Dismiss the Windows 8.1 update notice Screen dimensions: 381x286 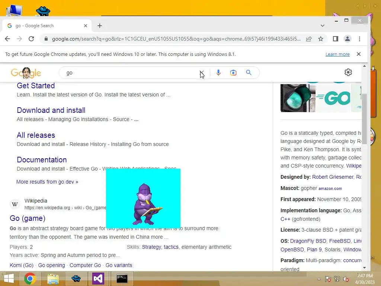click(x=359, y=54)
